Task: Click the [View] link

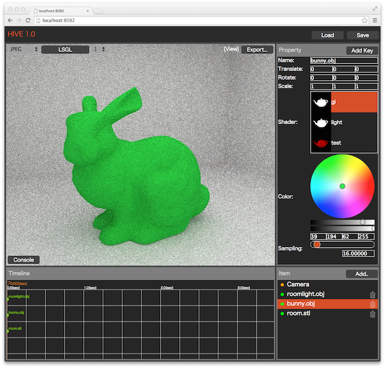Action: (x=231, y=49)
